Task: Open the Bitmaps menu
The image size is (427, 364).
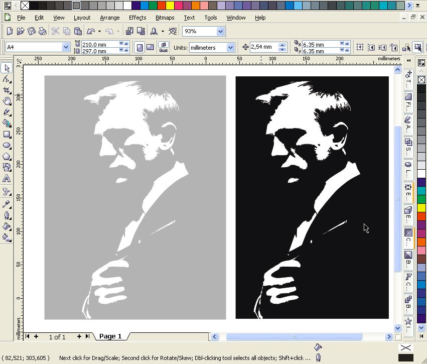Action: pos(165,18)
